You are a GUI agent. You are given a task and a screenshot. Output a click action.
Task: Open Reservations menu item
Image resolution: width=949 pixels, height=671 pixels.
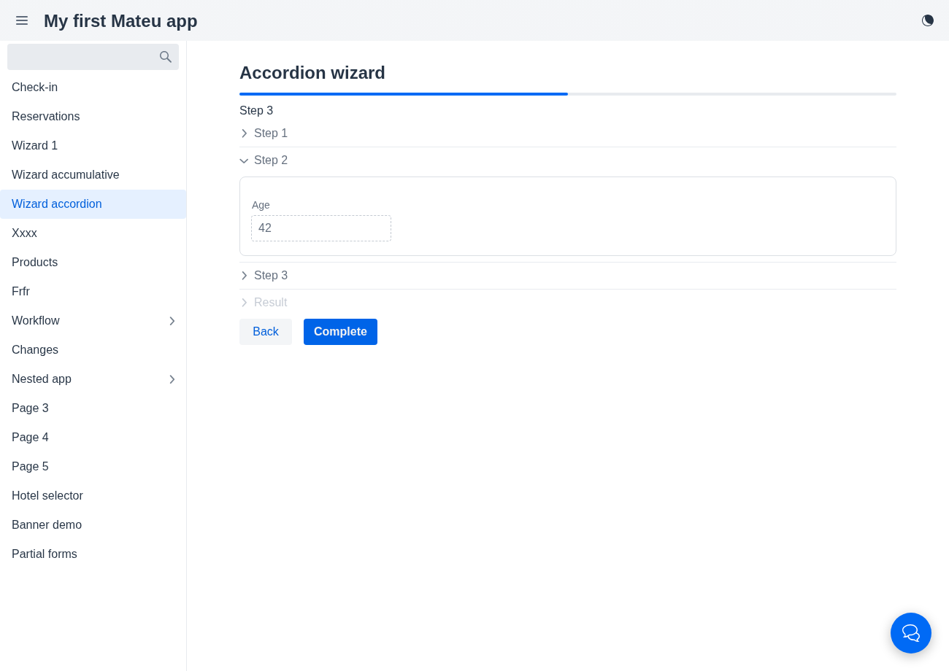(x=93, y=117)
